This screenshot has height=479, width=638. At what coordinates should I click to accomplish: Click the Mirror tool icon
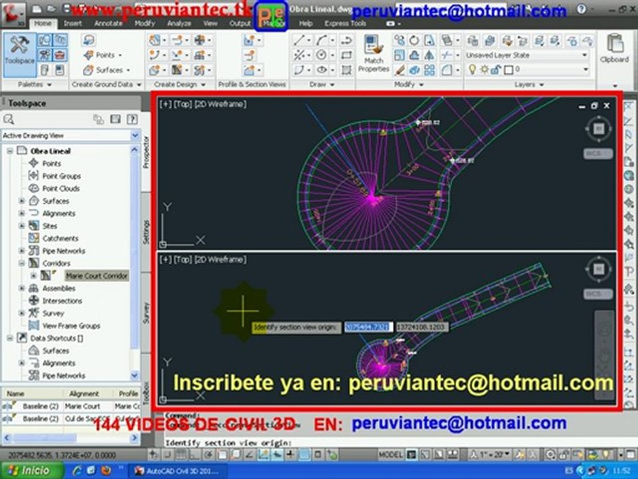coord(429,55)
